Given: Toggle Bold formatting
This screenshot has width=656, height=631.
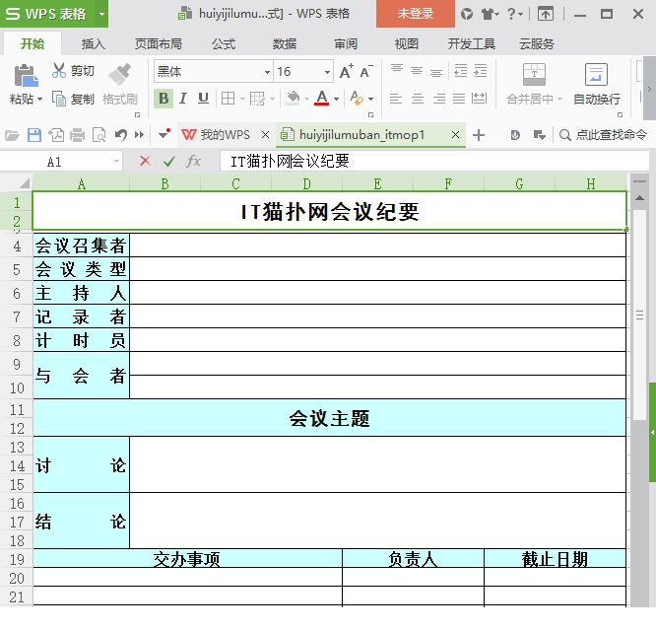Looking at the screenshot, I should [164, 99].
